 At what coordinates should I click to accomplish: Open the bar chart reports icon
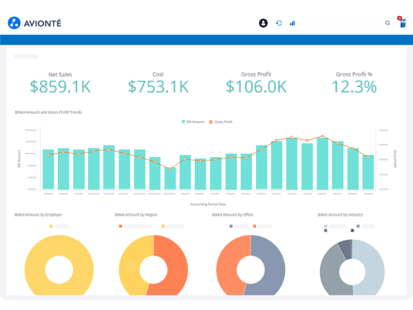pos(292,23)
